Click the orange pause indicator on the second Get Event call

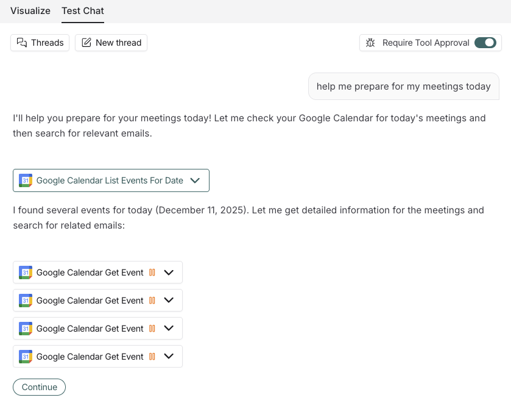click(152, 300)
